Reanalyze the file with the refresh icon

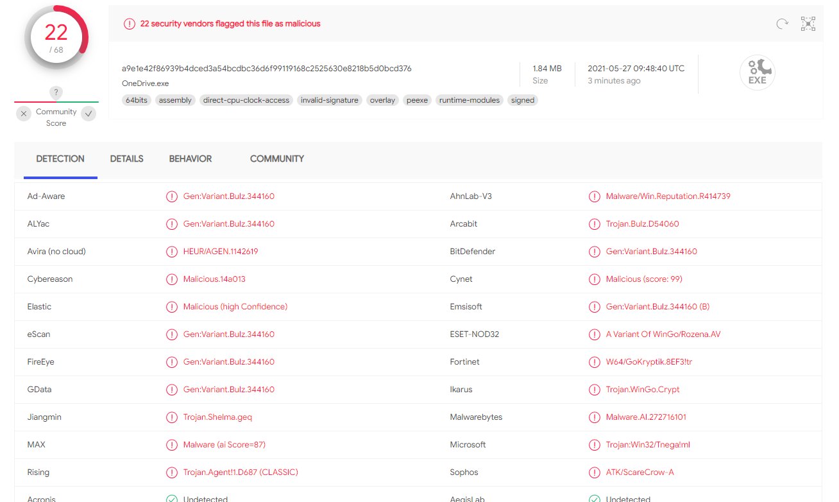pyautogui.click(x=782, y=23)
